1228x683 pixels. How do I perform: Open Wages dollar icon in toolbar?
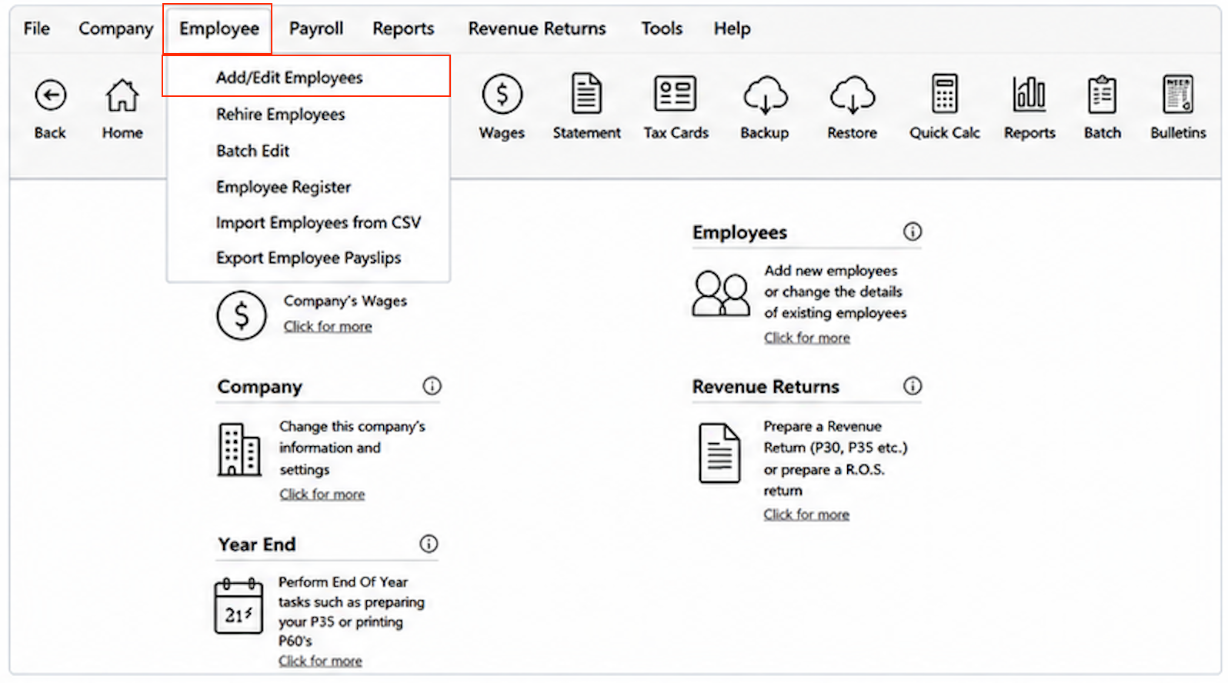(x=502, y=95)
